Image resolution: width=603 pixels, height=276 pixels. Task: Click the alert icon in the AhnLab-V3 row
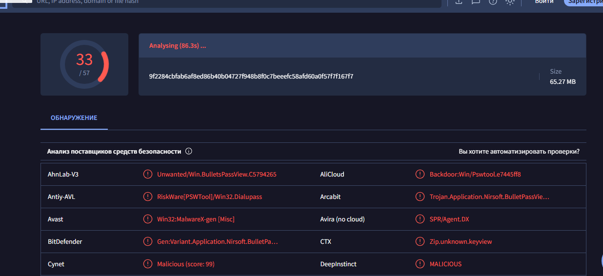click(x=147, y=174)
